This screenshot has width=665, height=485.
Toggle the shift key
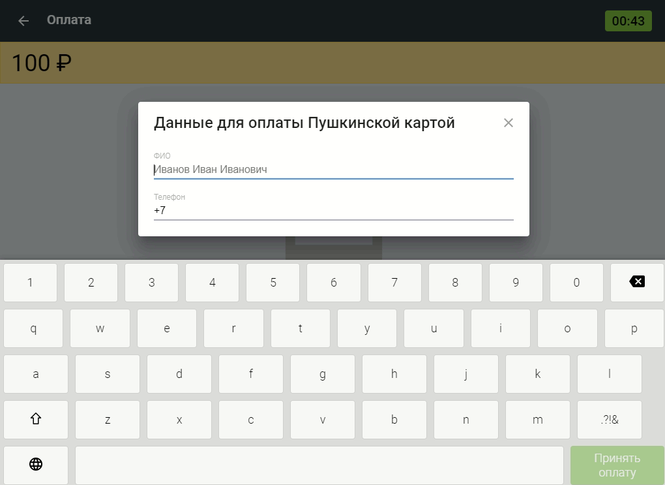click(36, 420)
